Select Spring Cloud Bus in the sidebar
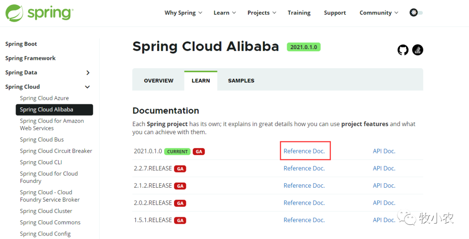 [42, 139]
